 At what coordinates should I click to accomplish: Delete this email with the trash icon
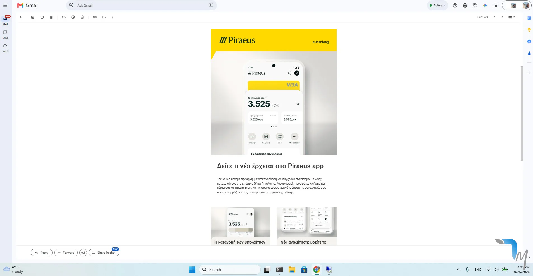tap(51, 17)
